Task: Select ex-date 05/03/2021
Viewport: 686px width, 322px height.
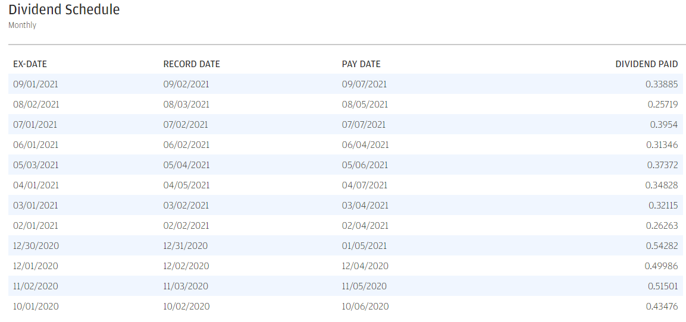Action: point(36,165)
